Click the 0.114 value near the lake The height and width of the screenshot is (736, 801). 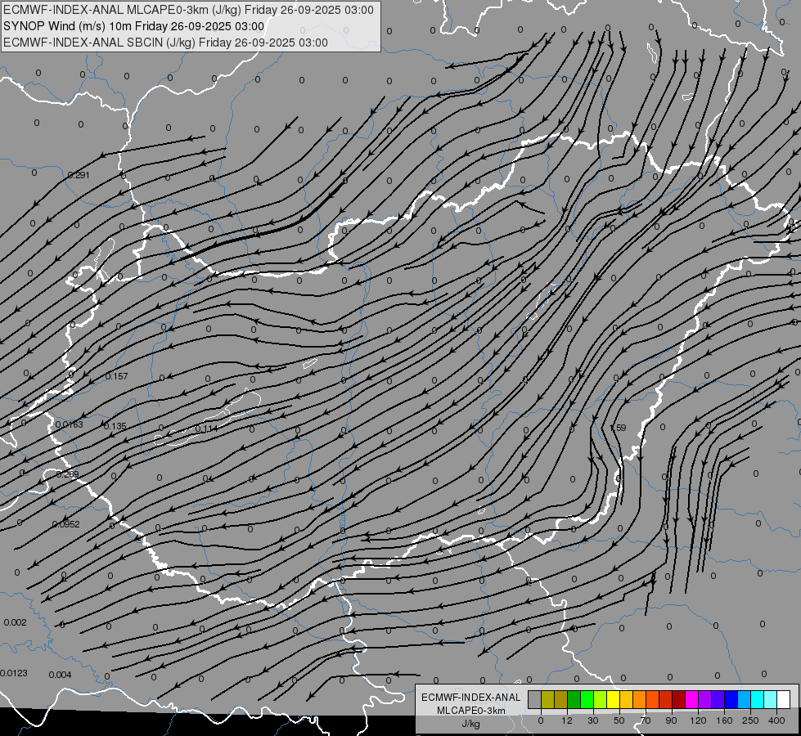206,429
